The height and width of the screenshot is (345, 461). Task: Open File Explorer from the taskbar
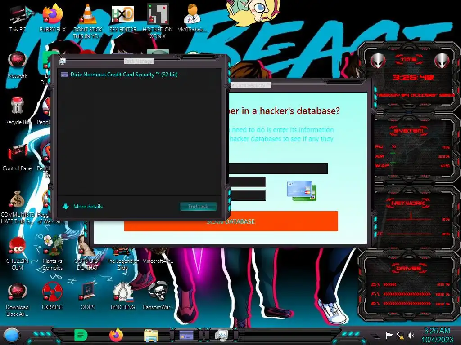[x=151, y=335]
